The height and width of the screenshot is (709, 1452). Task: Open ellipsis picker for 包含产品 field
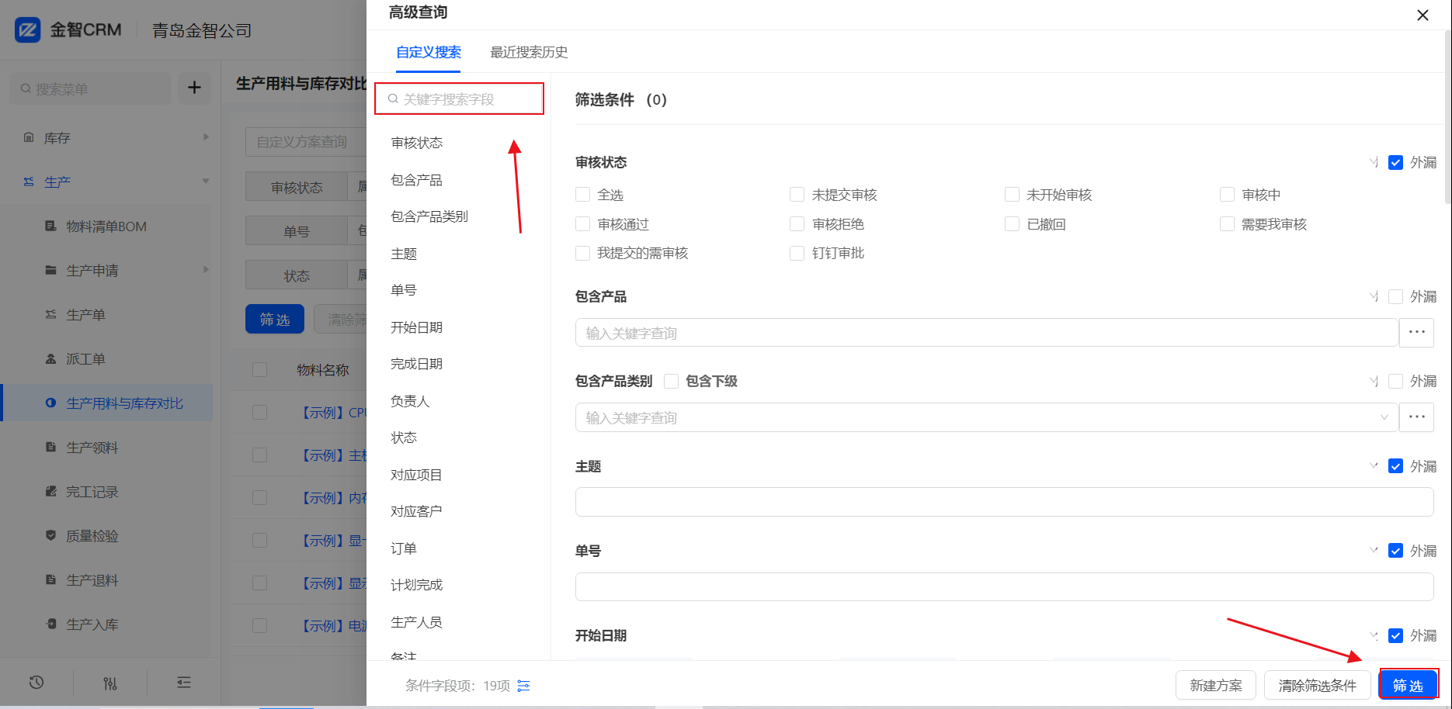(1416, 333)
